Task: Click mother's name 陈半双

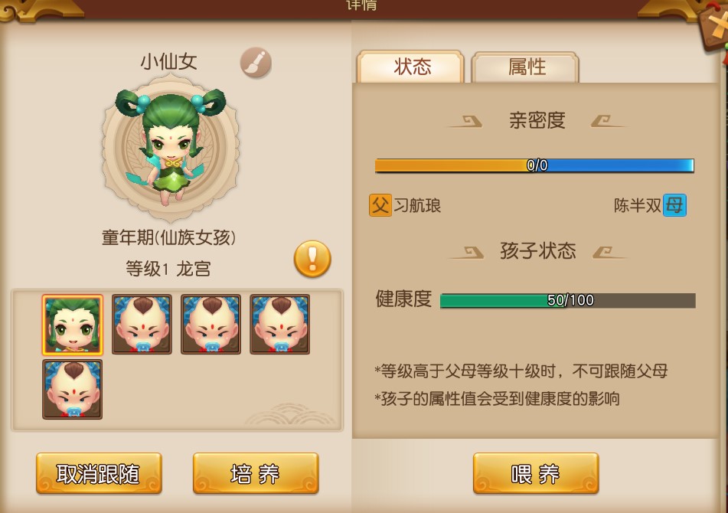Action: click(x=637, y=205)
